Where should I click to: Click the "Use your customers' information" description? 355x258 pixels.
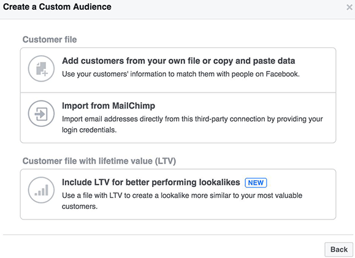pyautogui.click(x=181, y=74)
